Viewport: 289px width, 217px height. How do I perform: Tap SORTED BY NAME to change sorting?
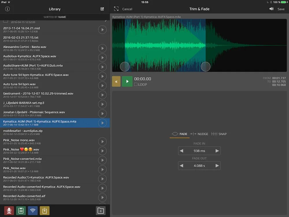55,17
